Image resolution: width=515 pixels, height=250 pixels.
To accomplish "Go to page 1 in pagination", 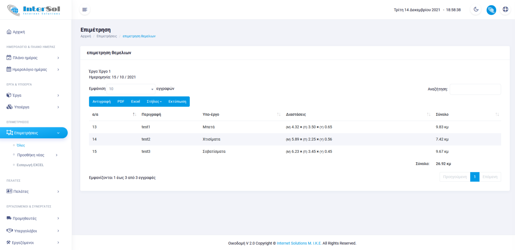I will coord(474,177).
